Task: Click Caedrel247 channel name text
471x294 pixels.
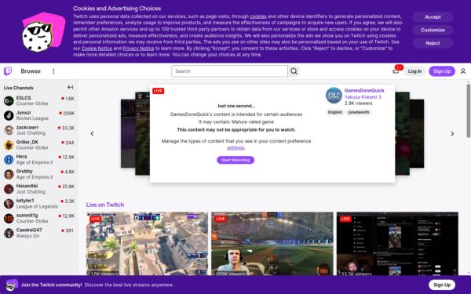Action: (29, 230)
